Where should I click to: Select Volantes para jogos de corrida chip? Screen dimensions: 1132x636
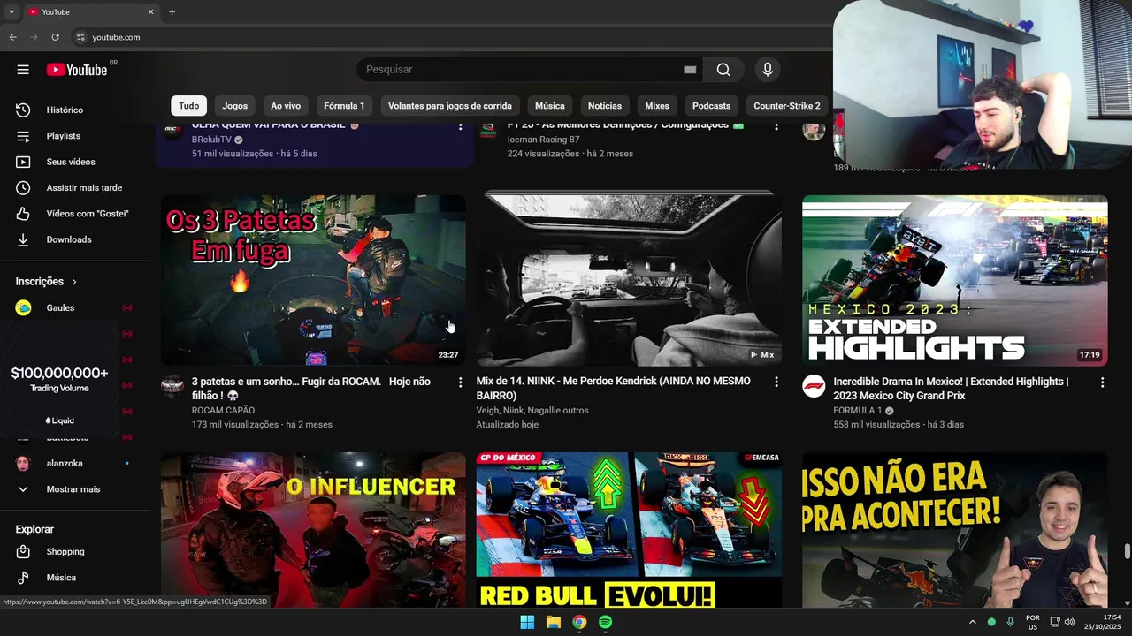(450, 106)
